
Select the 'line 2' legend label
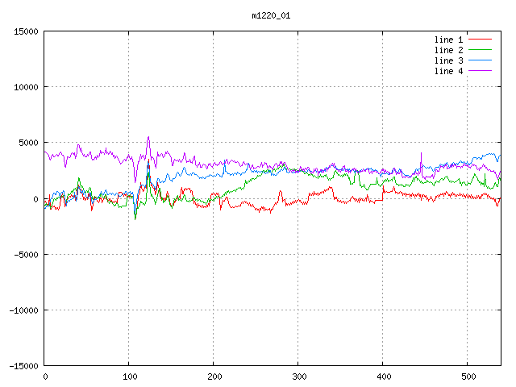tap(449, 50)
